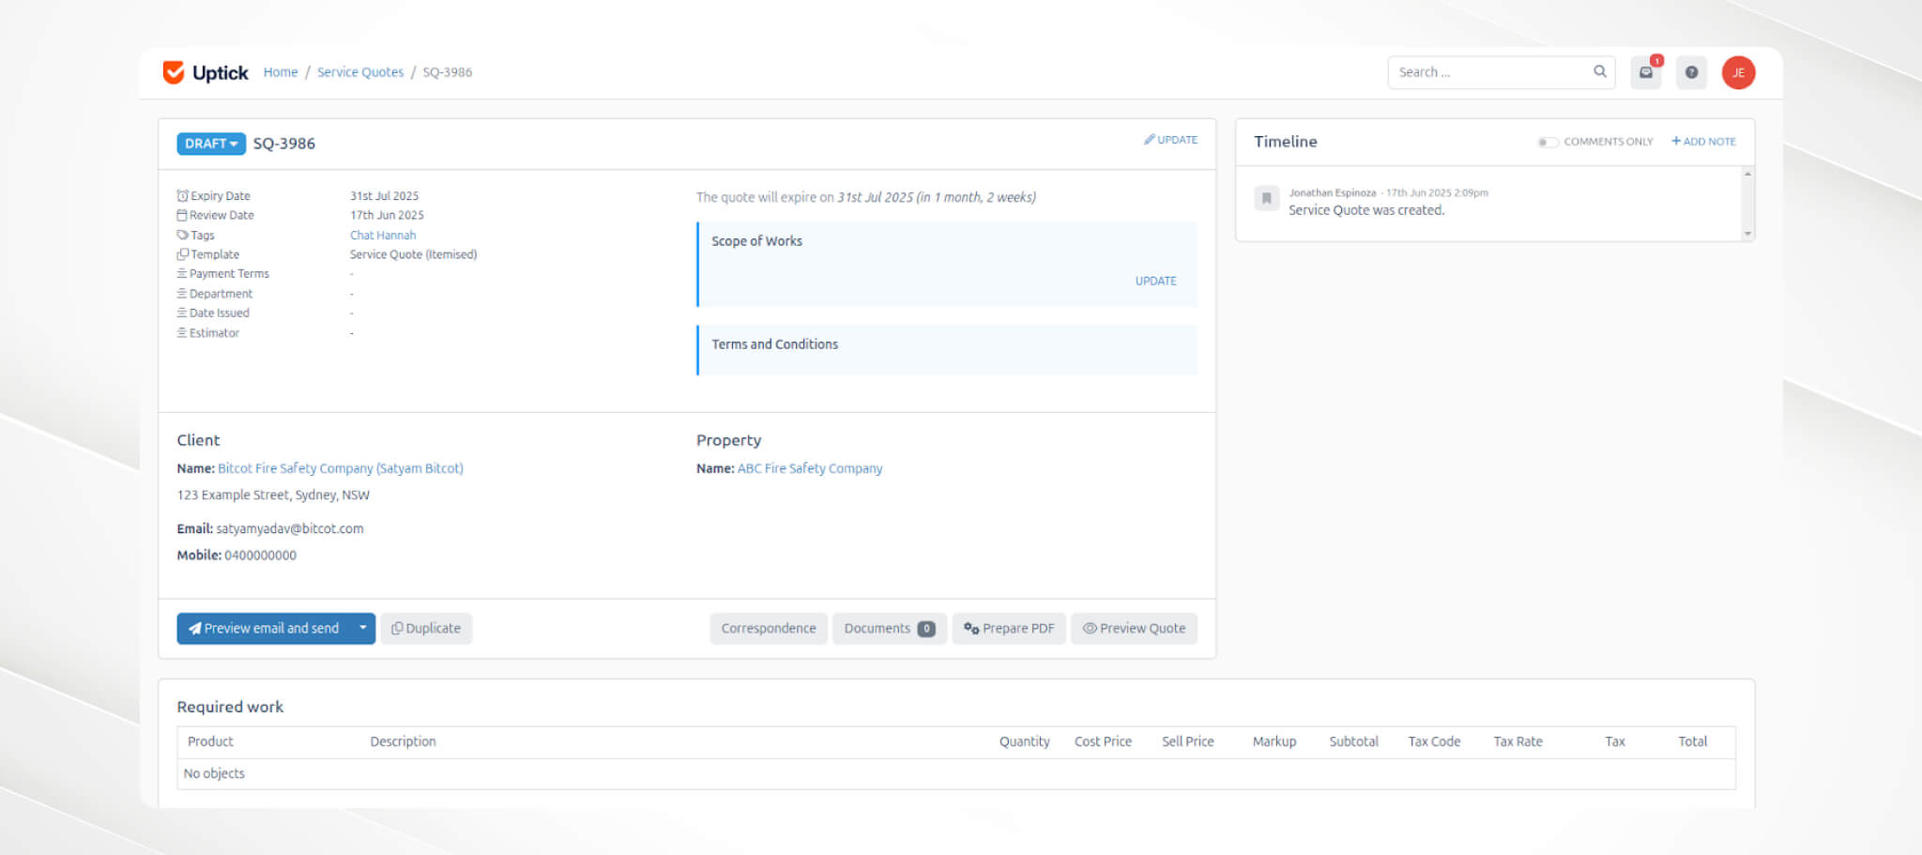Open the Chat Hannah link
1922x855 pixels.
tap(382, 235)
